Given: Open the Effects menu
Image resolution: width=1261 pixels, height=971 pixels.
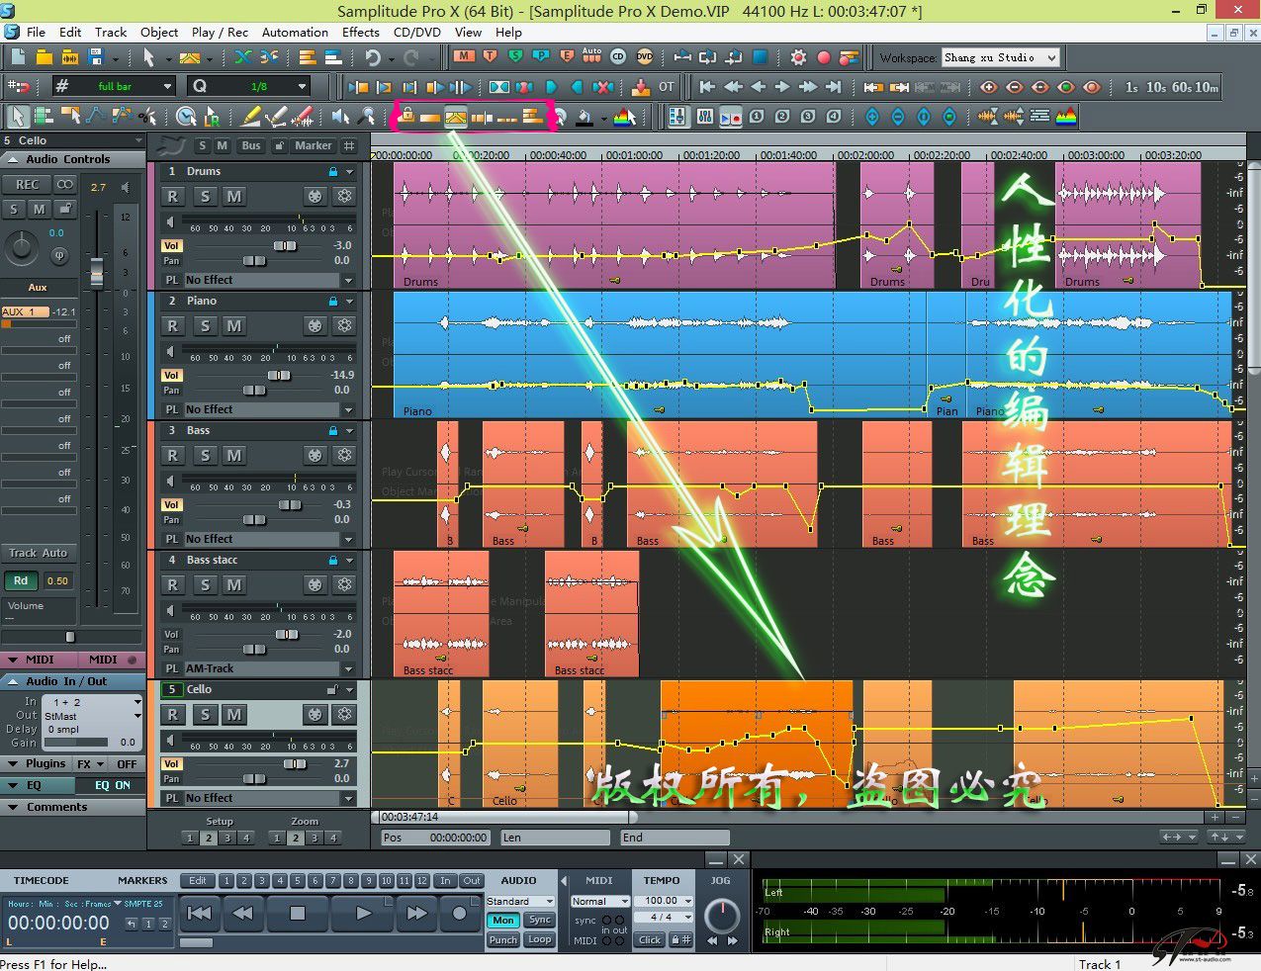Looking at the screenshot, I should click(x=360, y=32).
